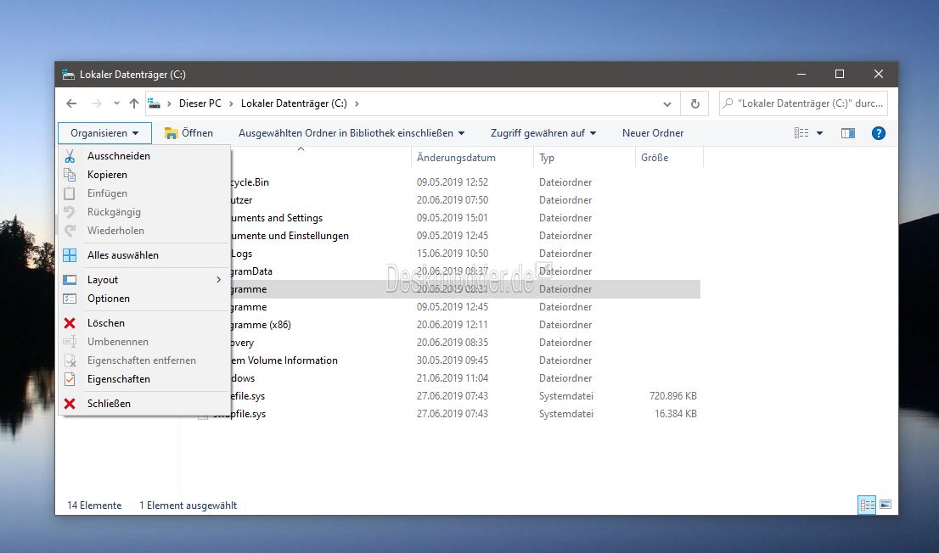Click the properties checkmark icon by Eigenschaften
The image size is (939, 553).
(x=70, y=379)
